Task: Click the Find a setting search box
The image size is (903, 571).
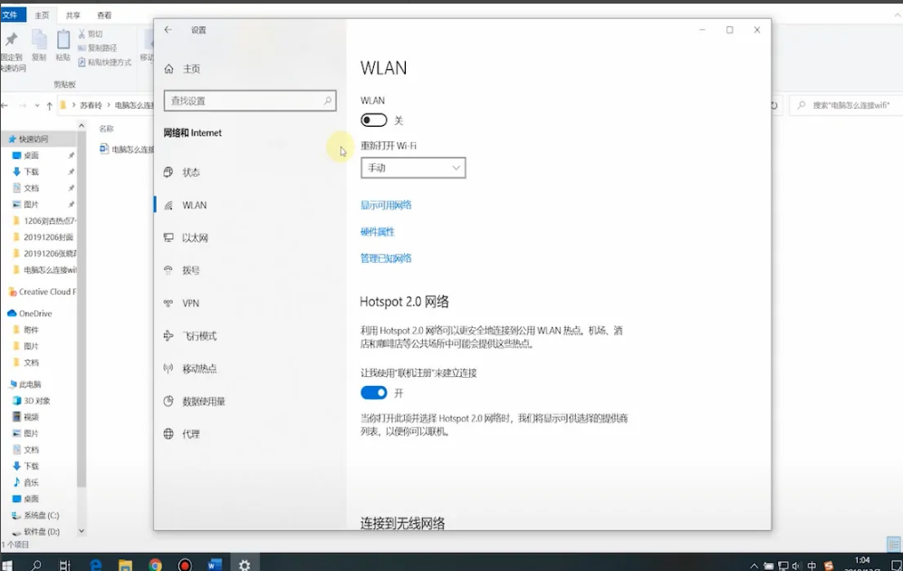Action: click(245, 101)
